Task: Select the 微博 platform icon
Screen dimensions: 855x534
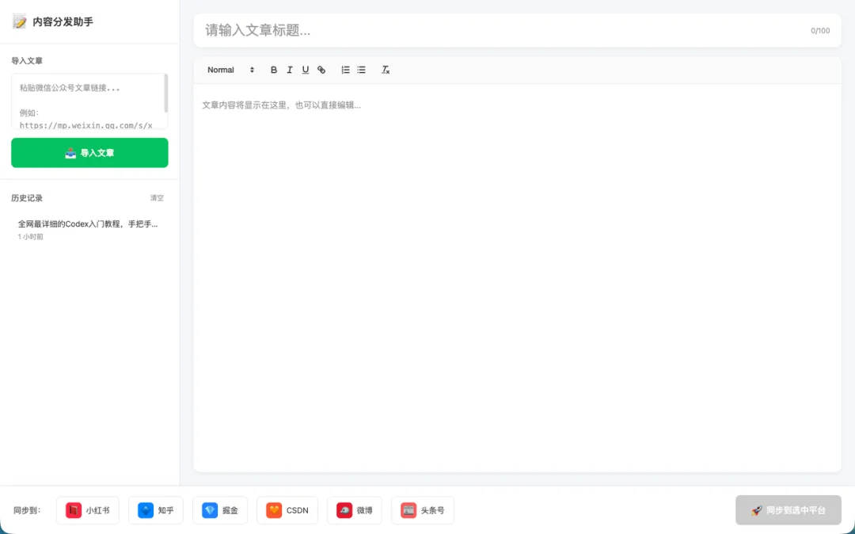Action: click(x=354, y=510)
